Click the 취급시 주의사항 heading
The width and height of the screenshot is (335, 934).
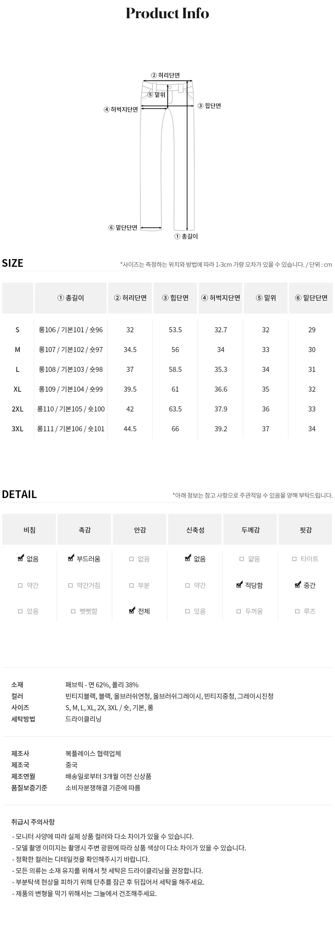click(x=33, y=822)
